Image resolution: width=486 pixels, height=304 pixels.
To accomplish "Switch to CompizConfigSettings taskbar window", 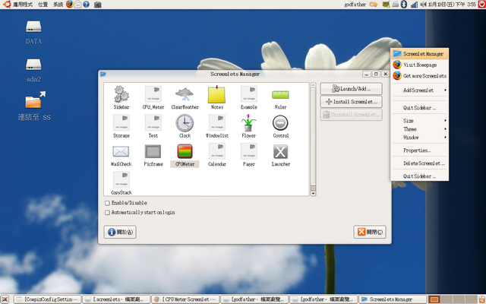I will point(47,299).
